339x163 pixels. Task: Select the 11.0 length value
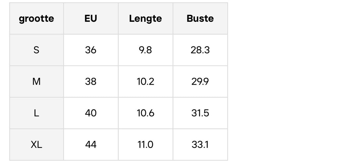(145, 144)
